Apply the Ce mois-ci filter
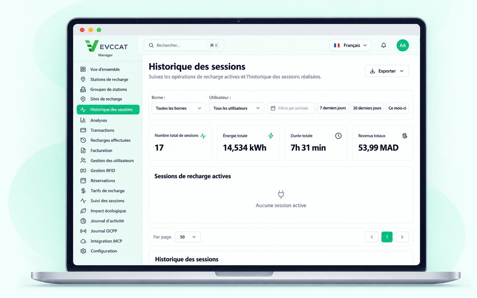477x298 pixels. [x=397, y=108]
